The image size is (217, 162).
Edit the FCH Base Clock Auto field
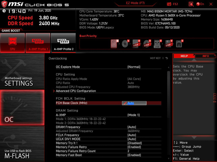click(134, 103)
